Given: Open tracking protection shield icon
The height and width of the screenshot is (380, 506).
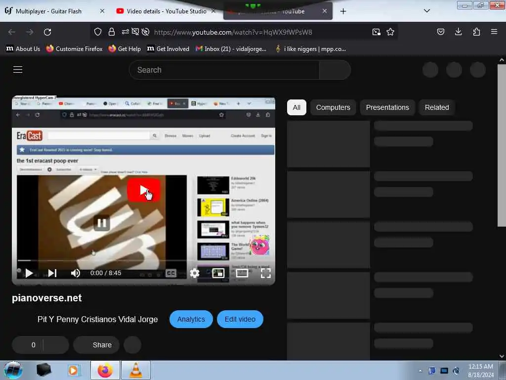Looking at the screenshot, I should click(x=98, y=32).
